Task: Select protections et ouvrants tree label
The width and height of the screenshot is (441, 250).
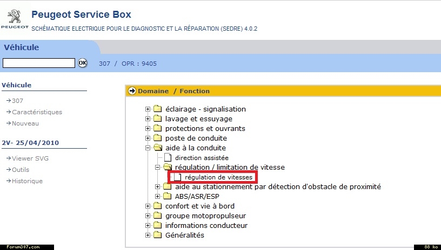Action: (x=205, y=128)
